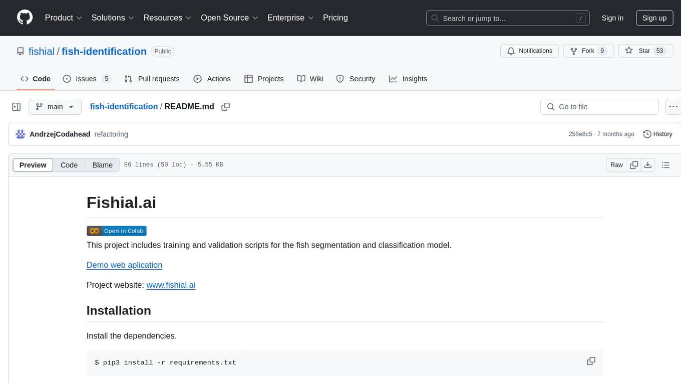Toggle the file tree side panel

17,107
